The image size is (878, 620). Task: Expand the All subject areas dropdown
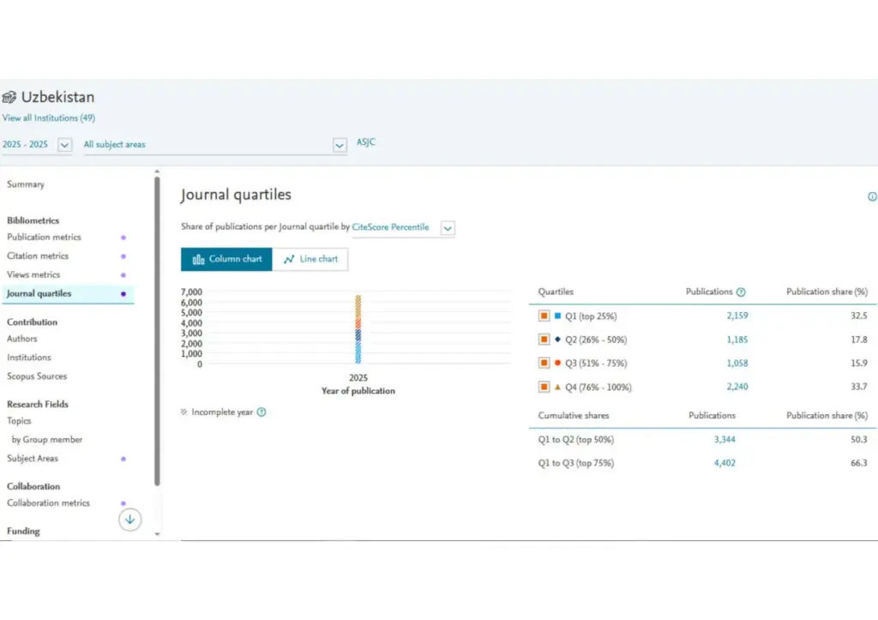click(x=340, y=145)
